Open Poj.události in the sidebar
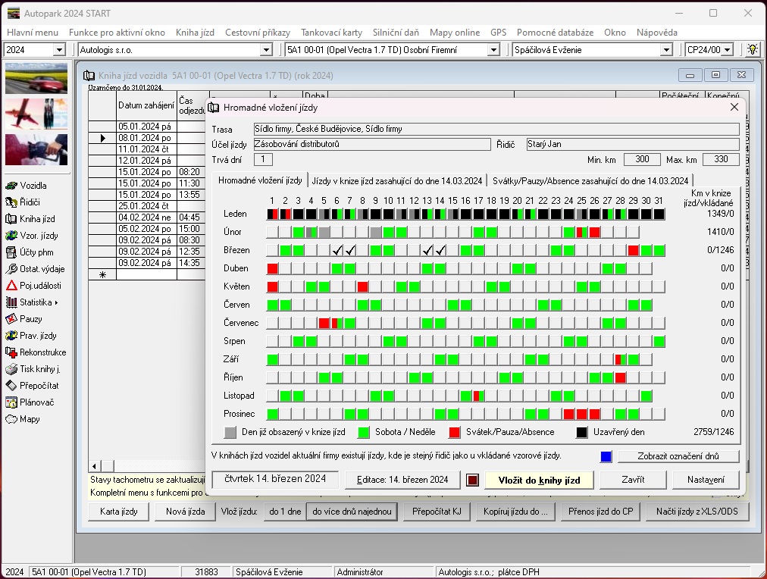The image size is (767, 579). [x=34, y=285]
